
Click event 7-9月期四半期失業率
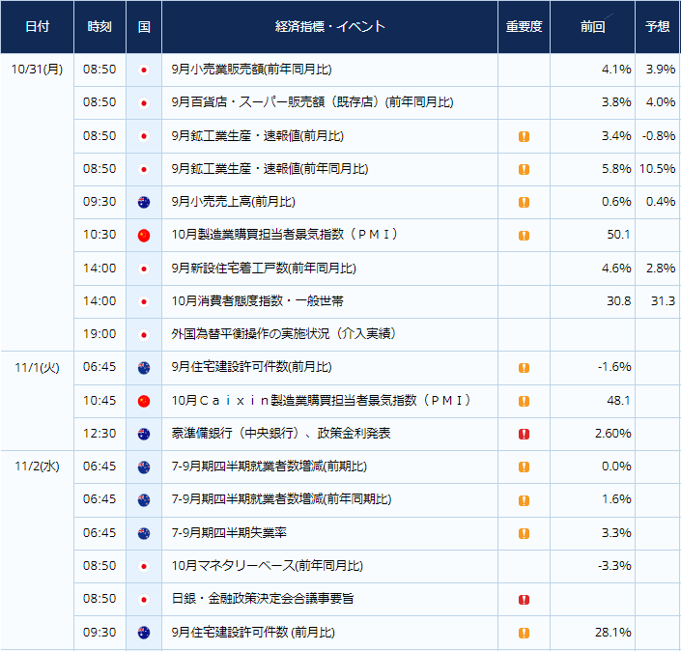[x=229, y=533]
